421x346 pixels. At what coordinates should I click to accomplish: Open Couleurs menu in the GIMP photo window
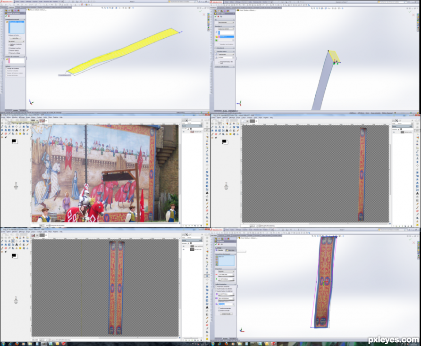tap(40, 117)
